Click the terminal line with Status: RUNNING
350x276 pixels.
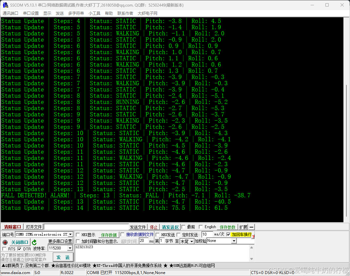point(114,102)
